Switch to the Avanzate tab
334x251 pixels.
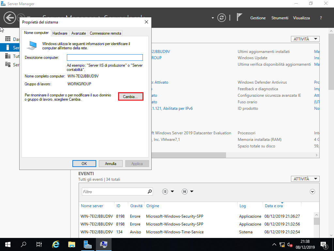point(79,33)
